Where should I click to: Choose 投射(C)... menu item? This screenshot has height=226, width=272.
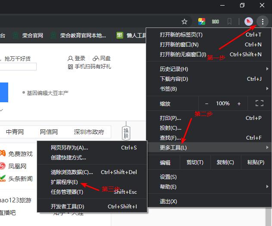click(209, 128)
